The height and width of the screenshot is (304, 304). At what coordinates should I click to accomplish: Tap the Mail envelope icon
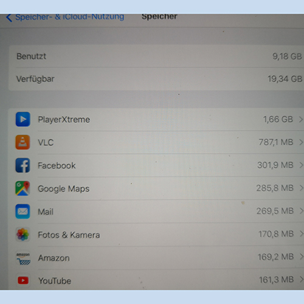[x=22, y=212]
